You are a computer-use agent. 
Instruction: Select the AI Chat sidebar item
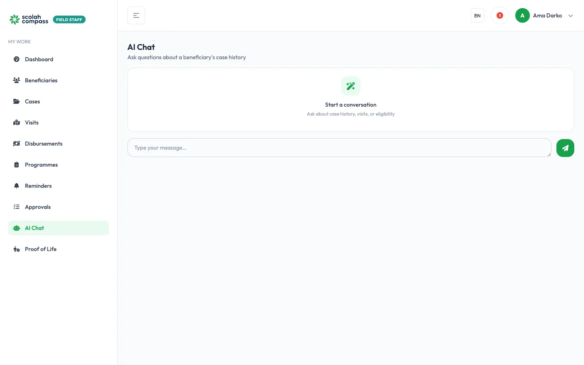tap(58, 228)
